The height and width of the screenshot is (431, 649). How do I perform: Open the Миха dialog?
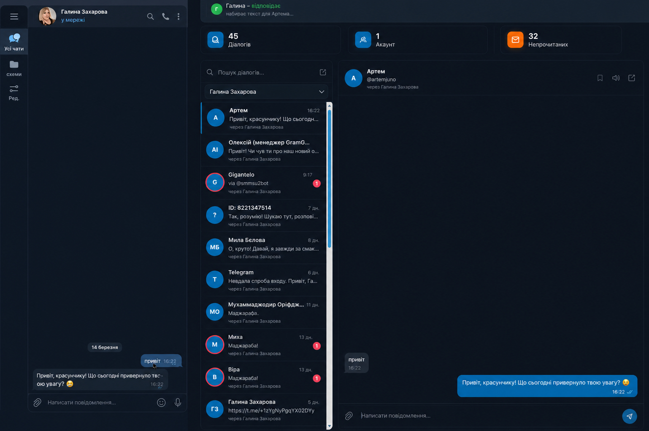[x=265, y=345]
